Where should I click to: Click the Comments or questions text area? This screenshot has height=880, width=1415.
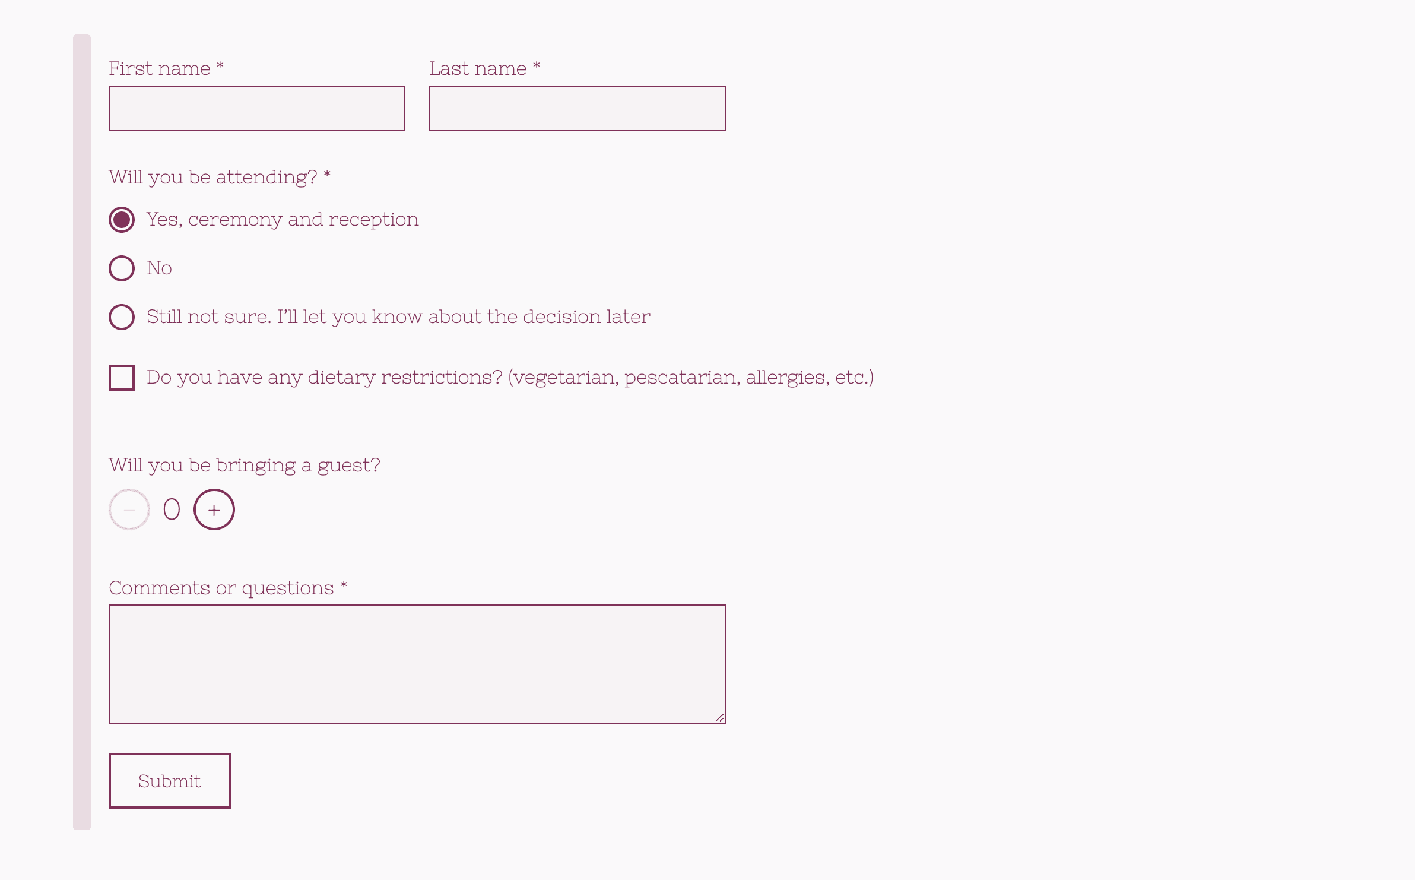click(x=416, y=664)
